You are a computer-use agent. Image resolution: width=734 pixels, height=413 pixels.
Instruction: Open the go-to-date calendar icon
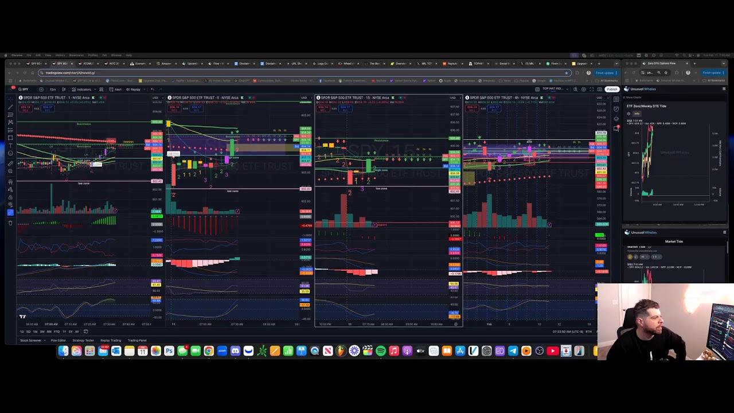click(x=85, y=332)
